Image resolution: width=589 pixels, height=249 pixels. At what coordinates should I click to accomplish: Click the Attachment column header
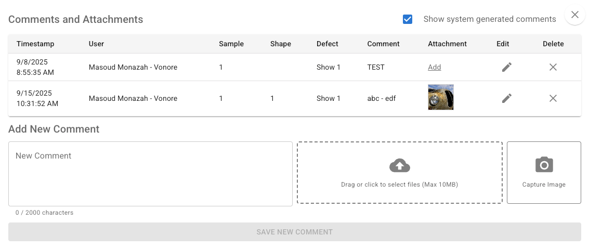tap(447, 44)
